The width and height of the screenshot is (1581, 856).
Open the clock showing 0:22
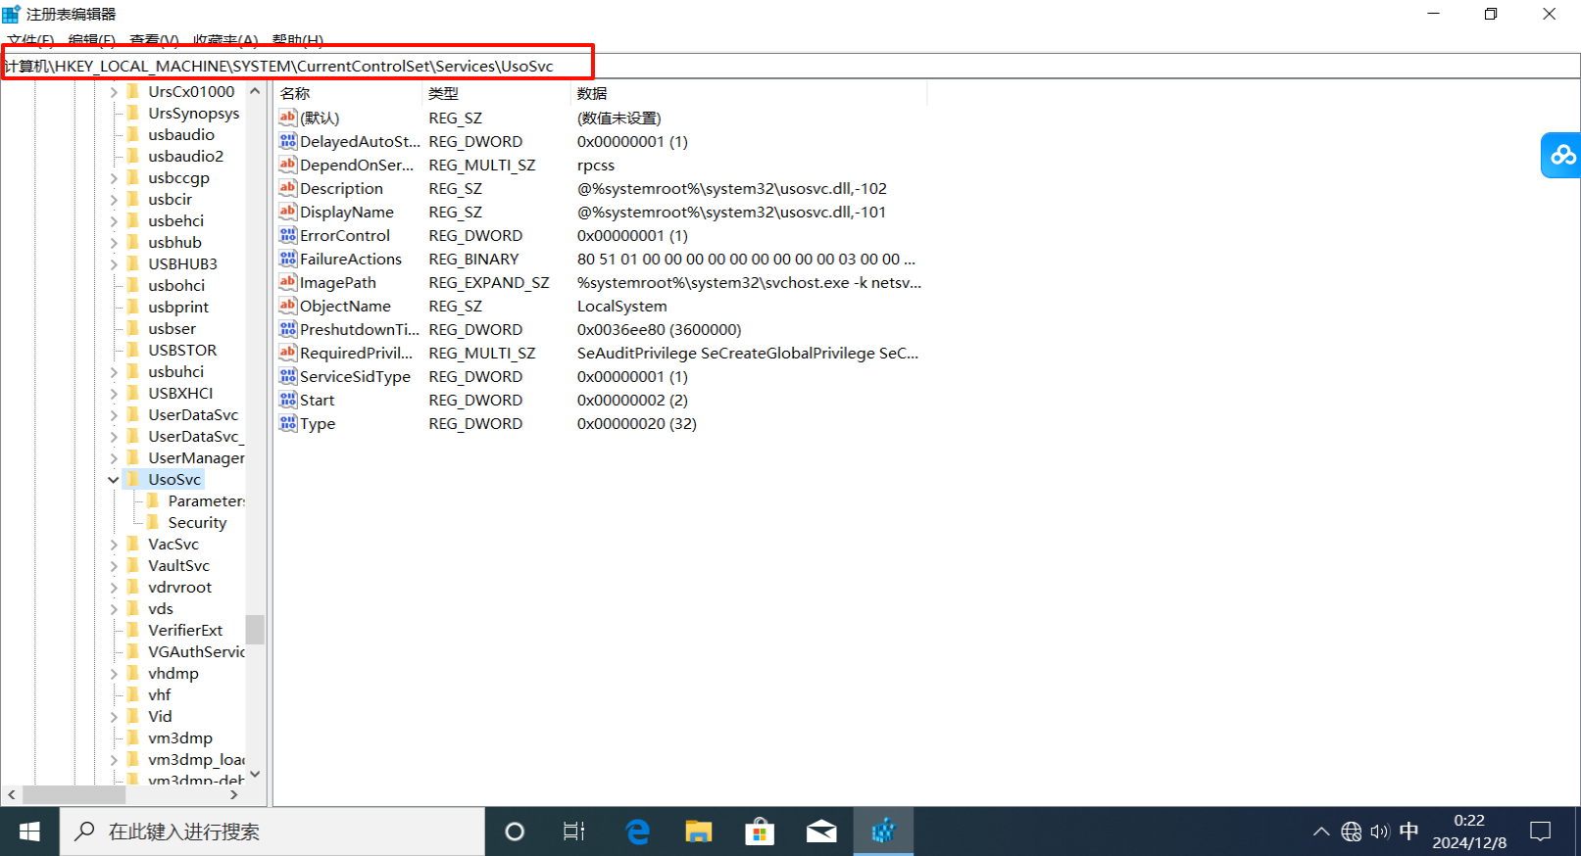coord(1469,832)
